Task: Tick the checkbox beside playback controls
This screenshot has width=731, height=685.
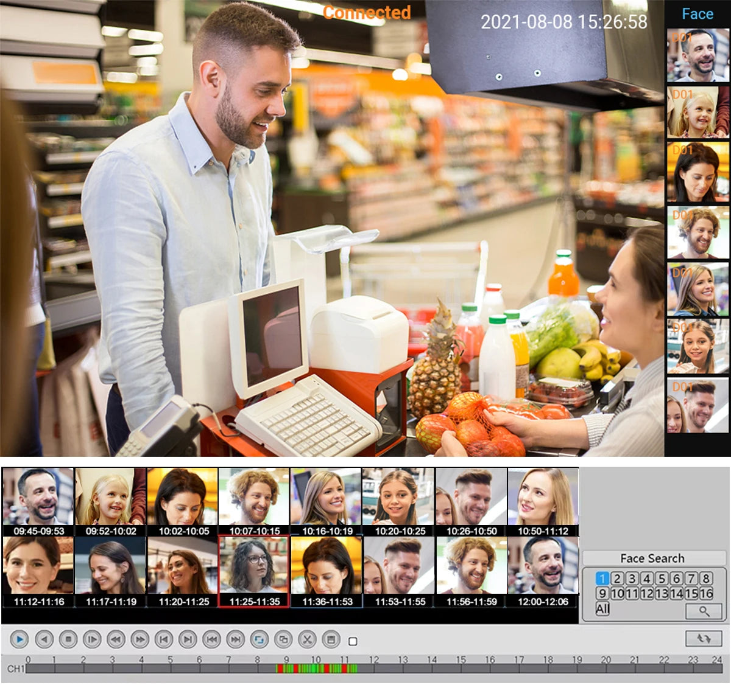Action: 353,641
